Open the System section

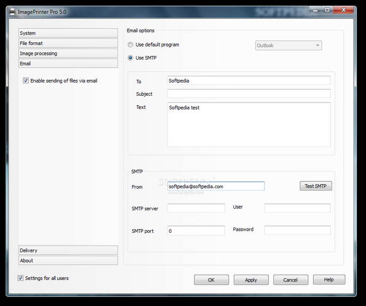[68, 33]
